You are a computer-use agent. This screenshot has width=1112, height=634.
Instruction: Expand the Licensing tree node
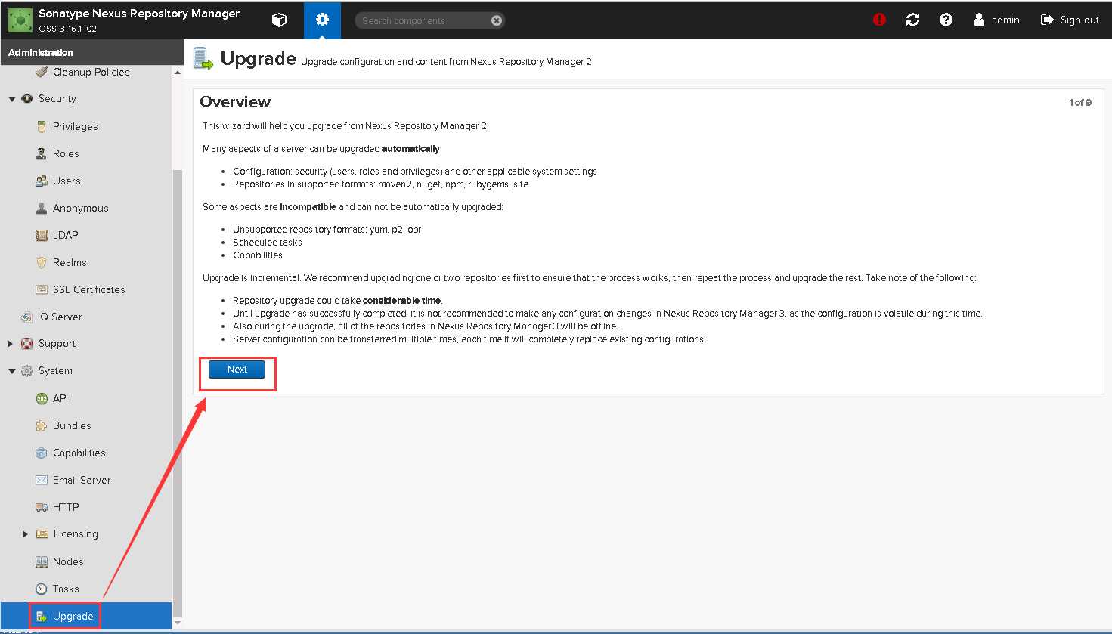pos(25,534)
